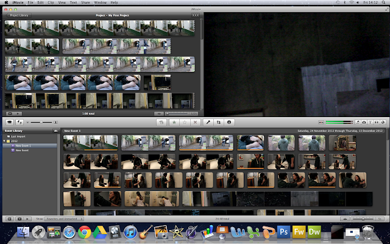Select Last Import in Event Library

click(18, 137)
